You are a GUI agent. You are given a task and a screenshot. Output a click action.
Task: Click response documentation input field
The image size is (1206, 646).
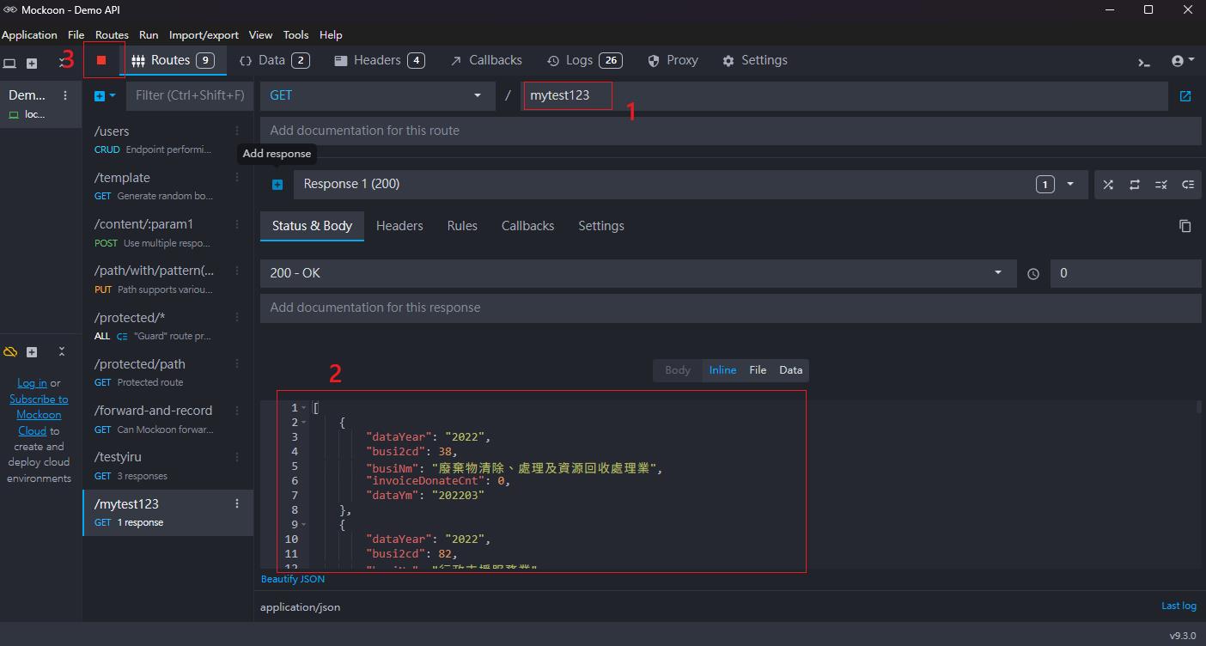(x=730, y=308)
